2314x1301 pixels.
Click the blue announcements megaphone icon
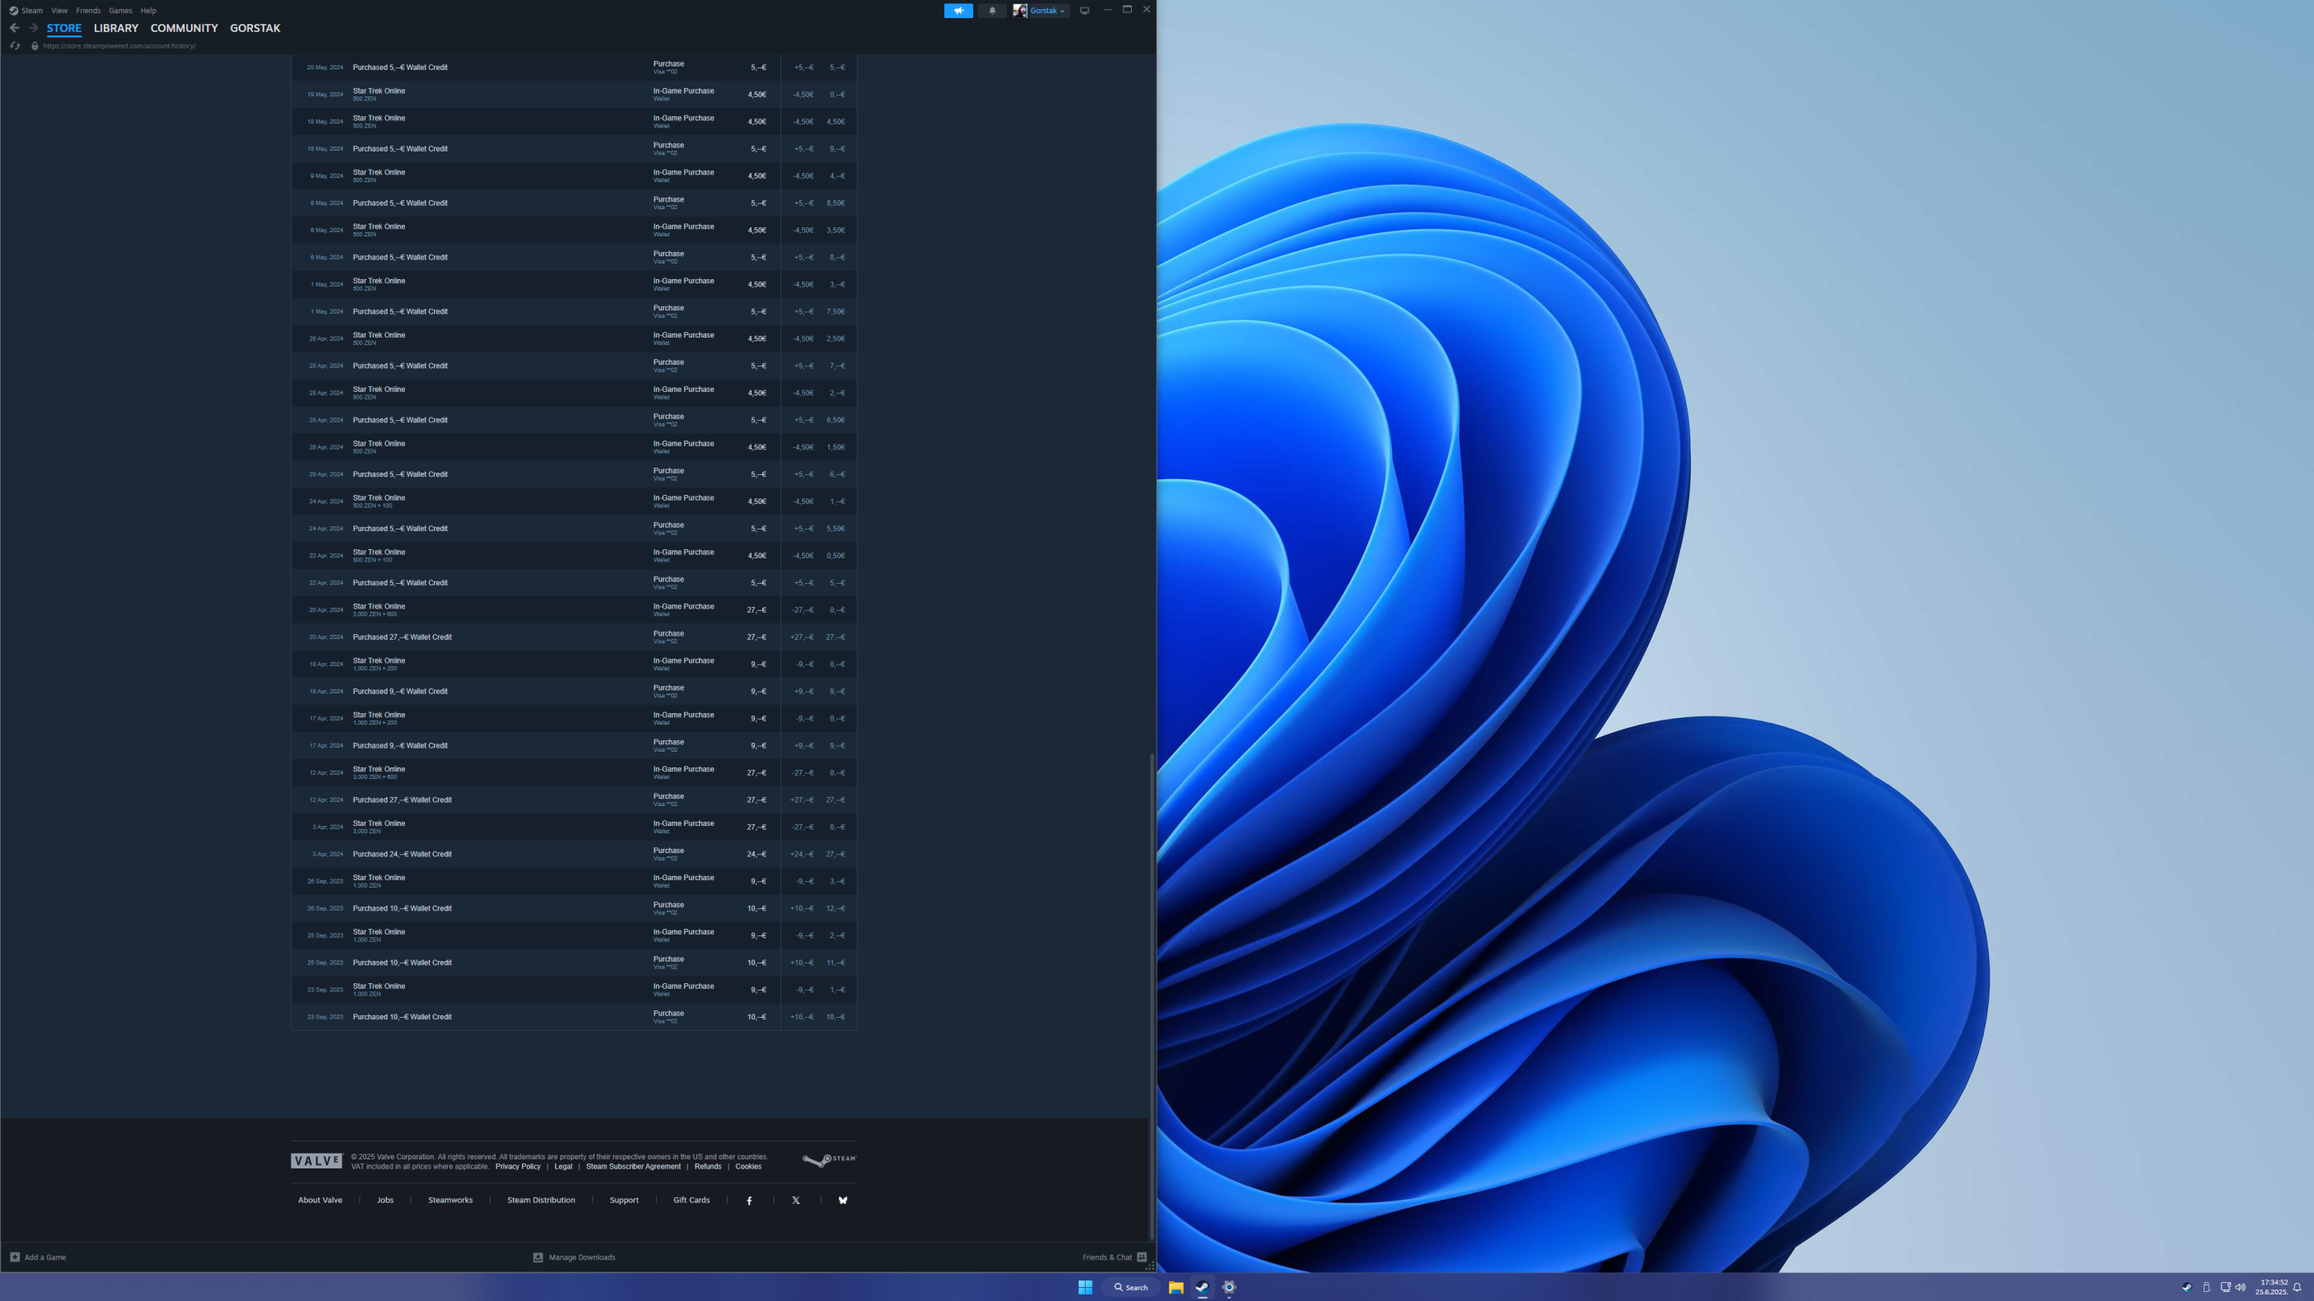click(x=957, y=11)
